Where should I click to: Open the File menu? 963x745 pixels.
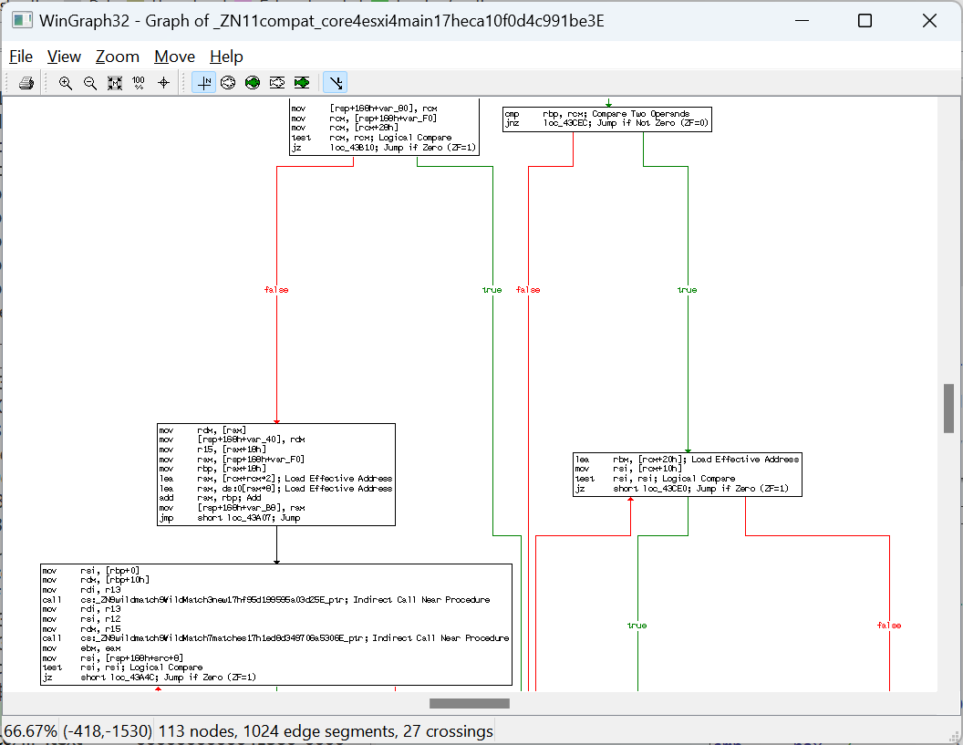[x=20, y=57]
